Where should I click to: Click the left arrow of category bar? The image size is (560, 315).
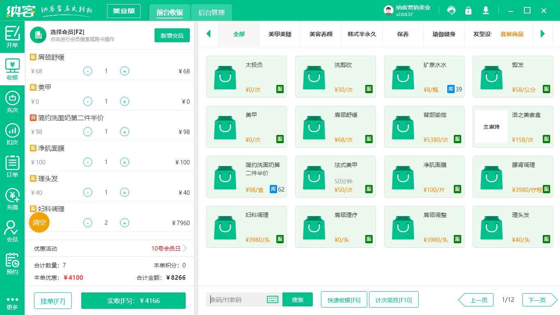(x=208, y=34)
